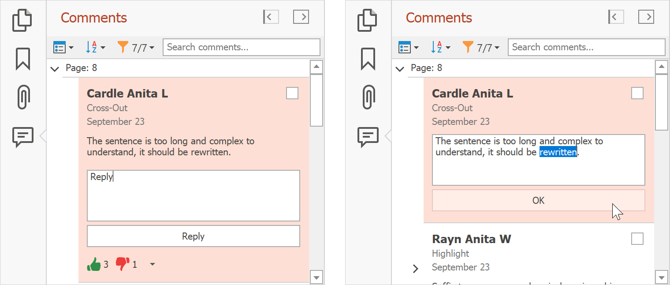Open Page Thumbnails icon in left panel sidebar
670x285 pixels.
point(22,20)
